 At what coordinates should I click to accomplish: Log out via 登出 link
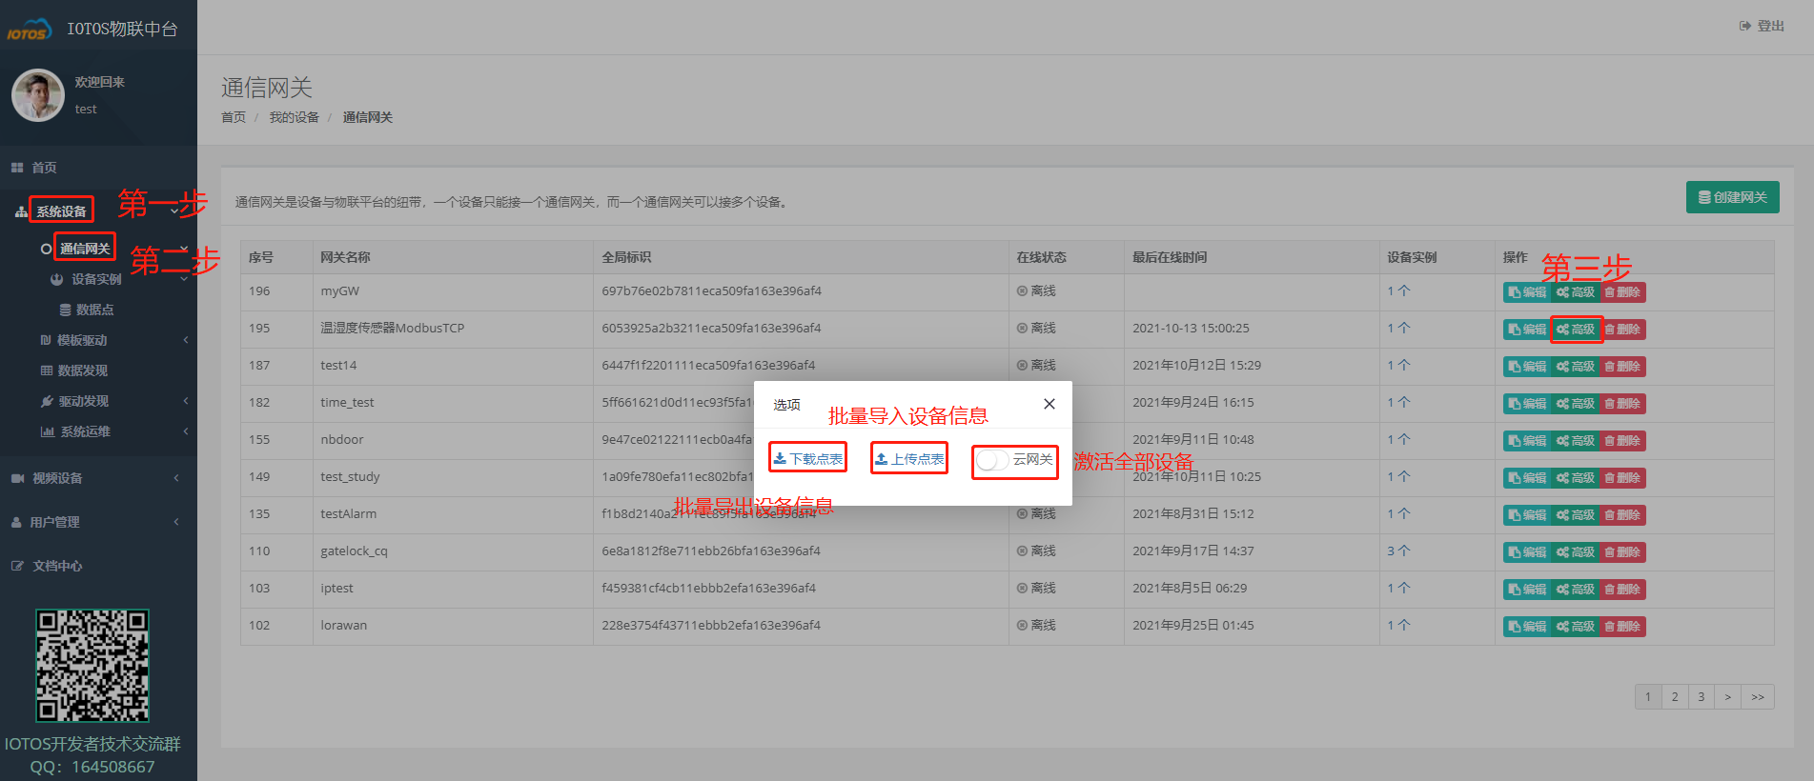tap(1762, 26)
